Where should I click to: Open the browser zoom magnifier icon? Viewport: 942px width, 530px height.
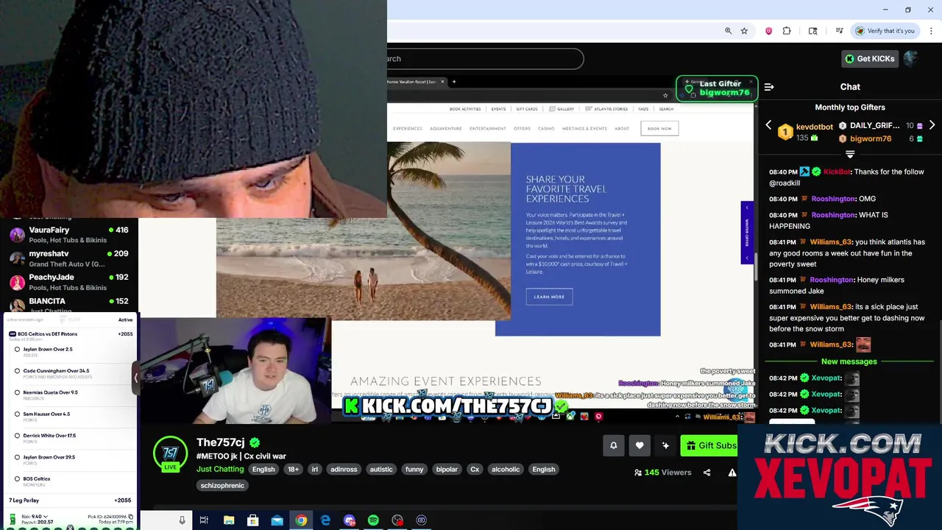pos(728,31)
